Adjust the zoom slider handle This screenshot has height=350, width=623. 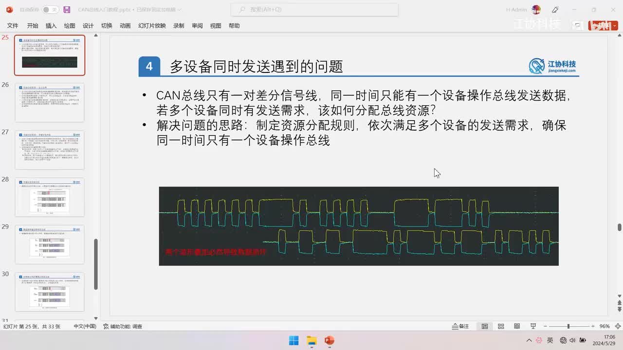pyautogui.click(x=568, y=326)
